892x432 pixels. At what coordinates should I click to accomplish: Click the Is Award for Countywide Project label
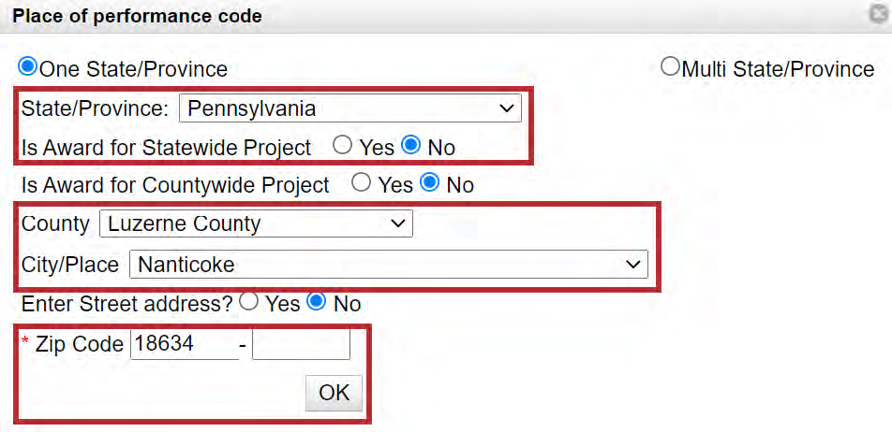[175, 185]
